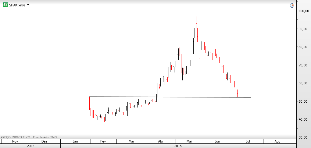Select the horizontal support trendline
This screenshot has width=311, height=148.
pyautogui.click(x=170, y=97)
